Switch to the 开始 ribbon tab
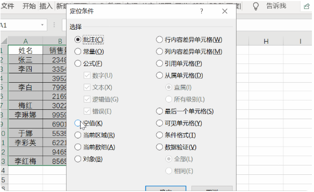This screenshot has height=192, width=314. (29, 6)
